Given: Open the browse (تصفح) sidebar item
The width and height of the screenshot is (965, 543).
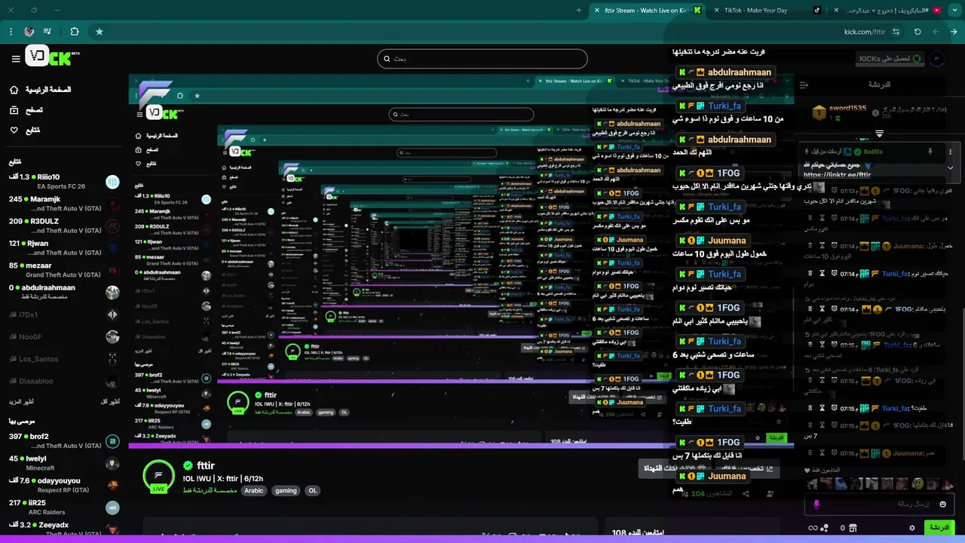Looking at the screenshot, I should (26, 110).
